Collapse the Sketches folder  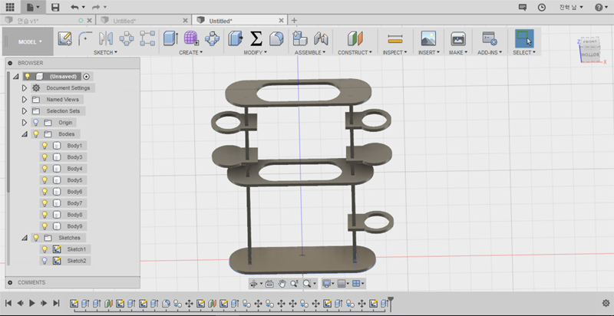tap(25, 238)
